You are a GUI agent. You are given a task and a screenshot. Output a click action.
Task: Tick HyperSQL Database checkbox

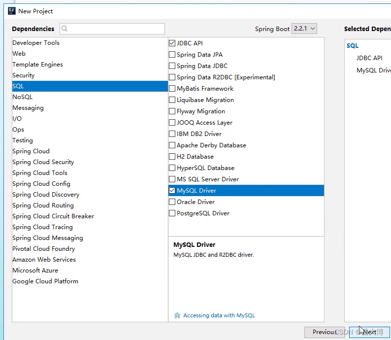click(x=172, y=168)
